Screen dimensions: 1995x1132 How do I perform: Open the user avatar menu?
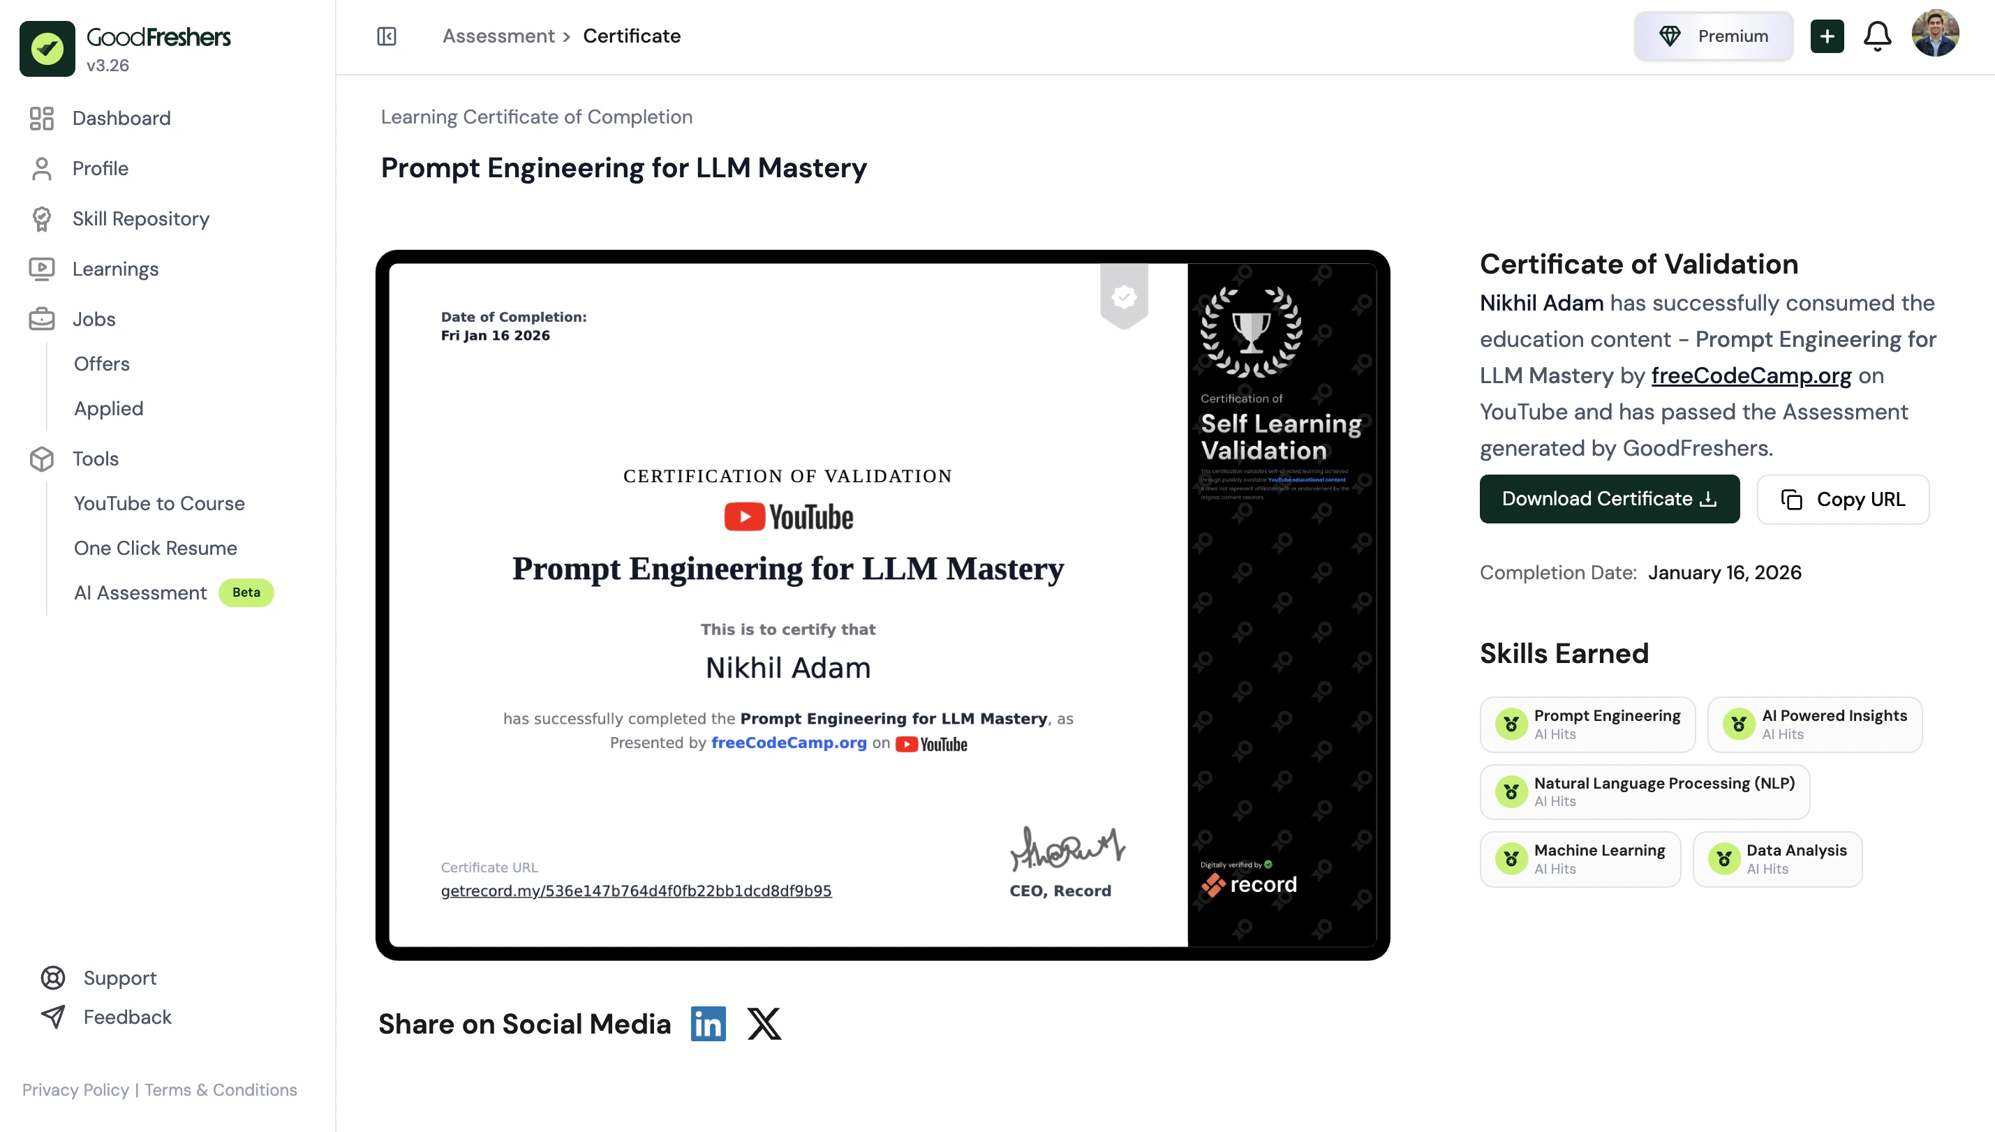1935,33
